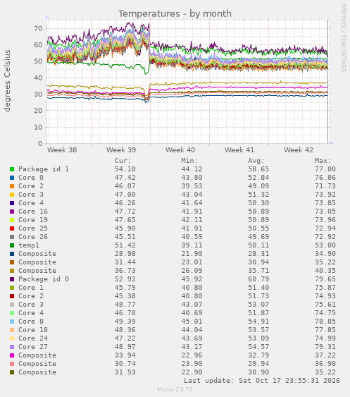Click the 'Core 24' legend label
This screenshot has height=397, width=350.
tap(33, 338)
